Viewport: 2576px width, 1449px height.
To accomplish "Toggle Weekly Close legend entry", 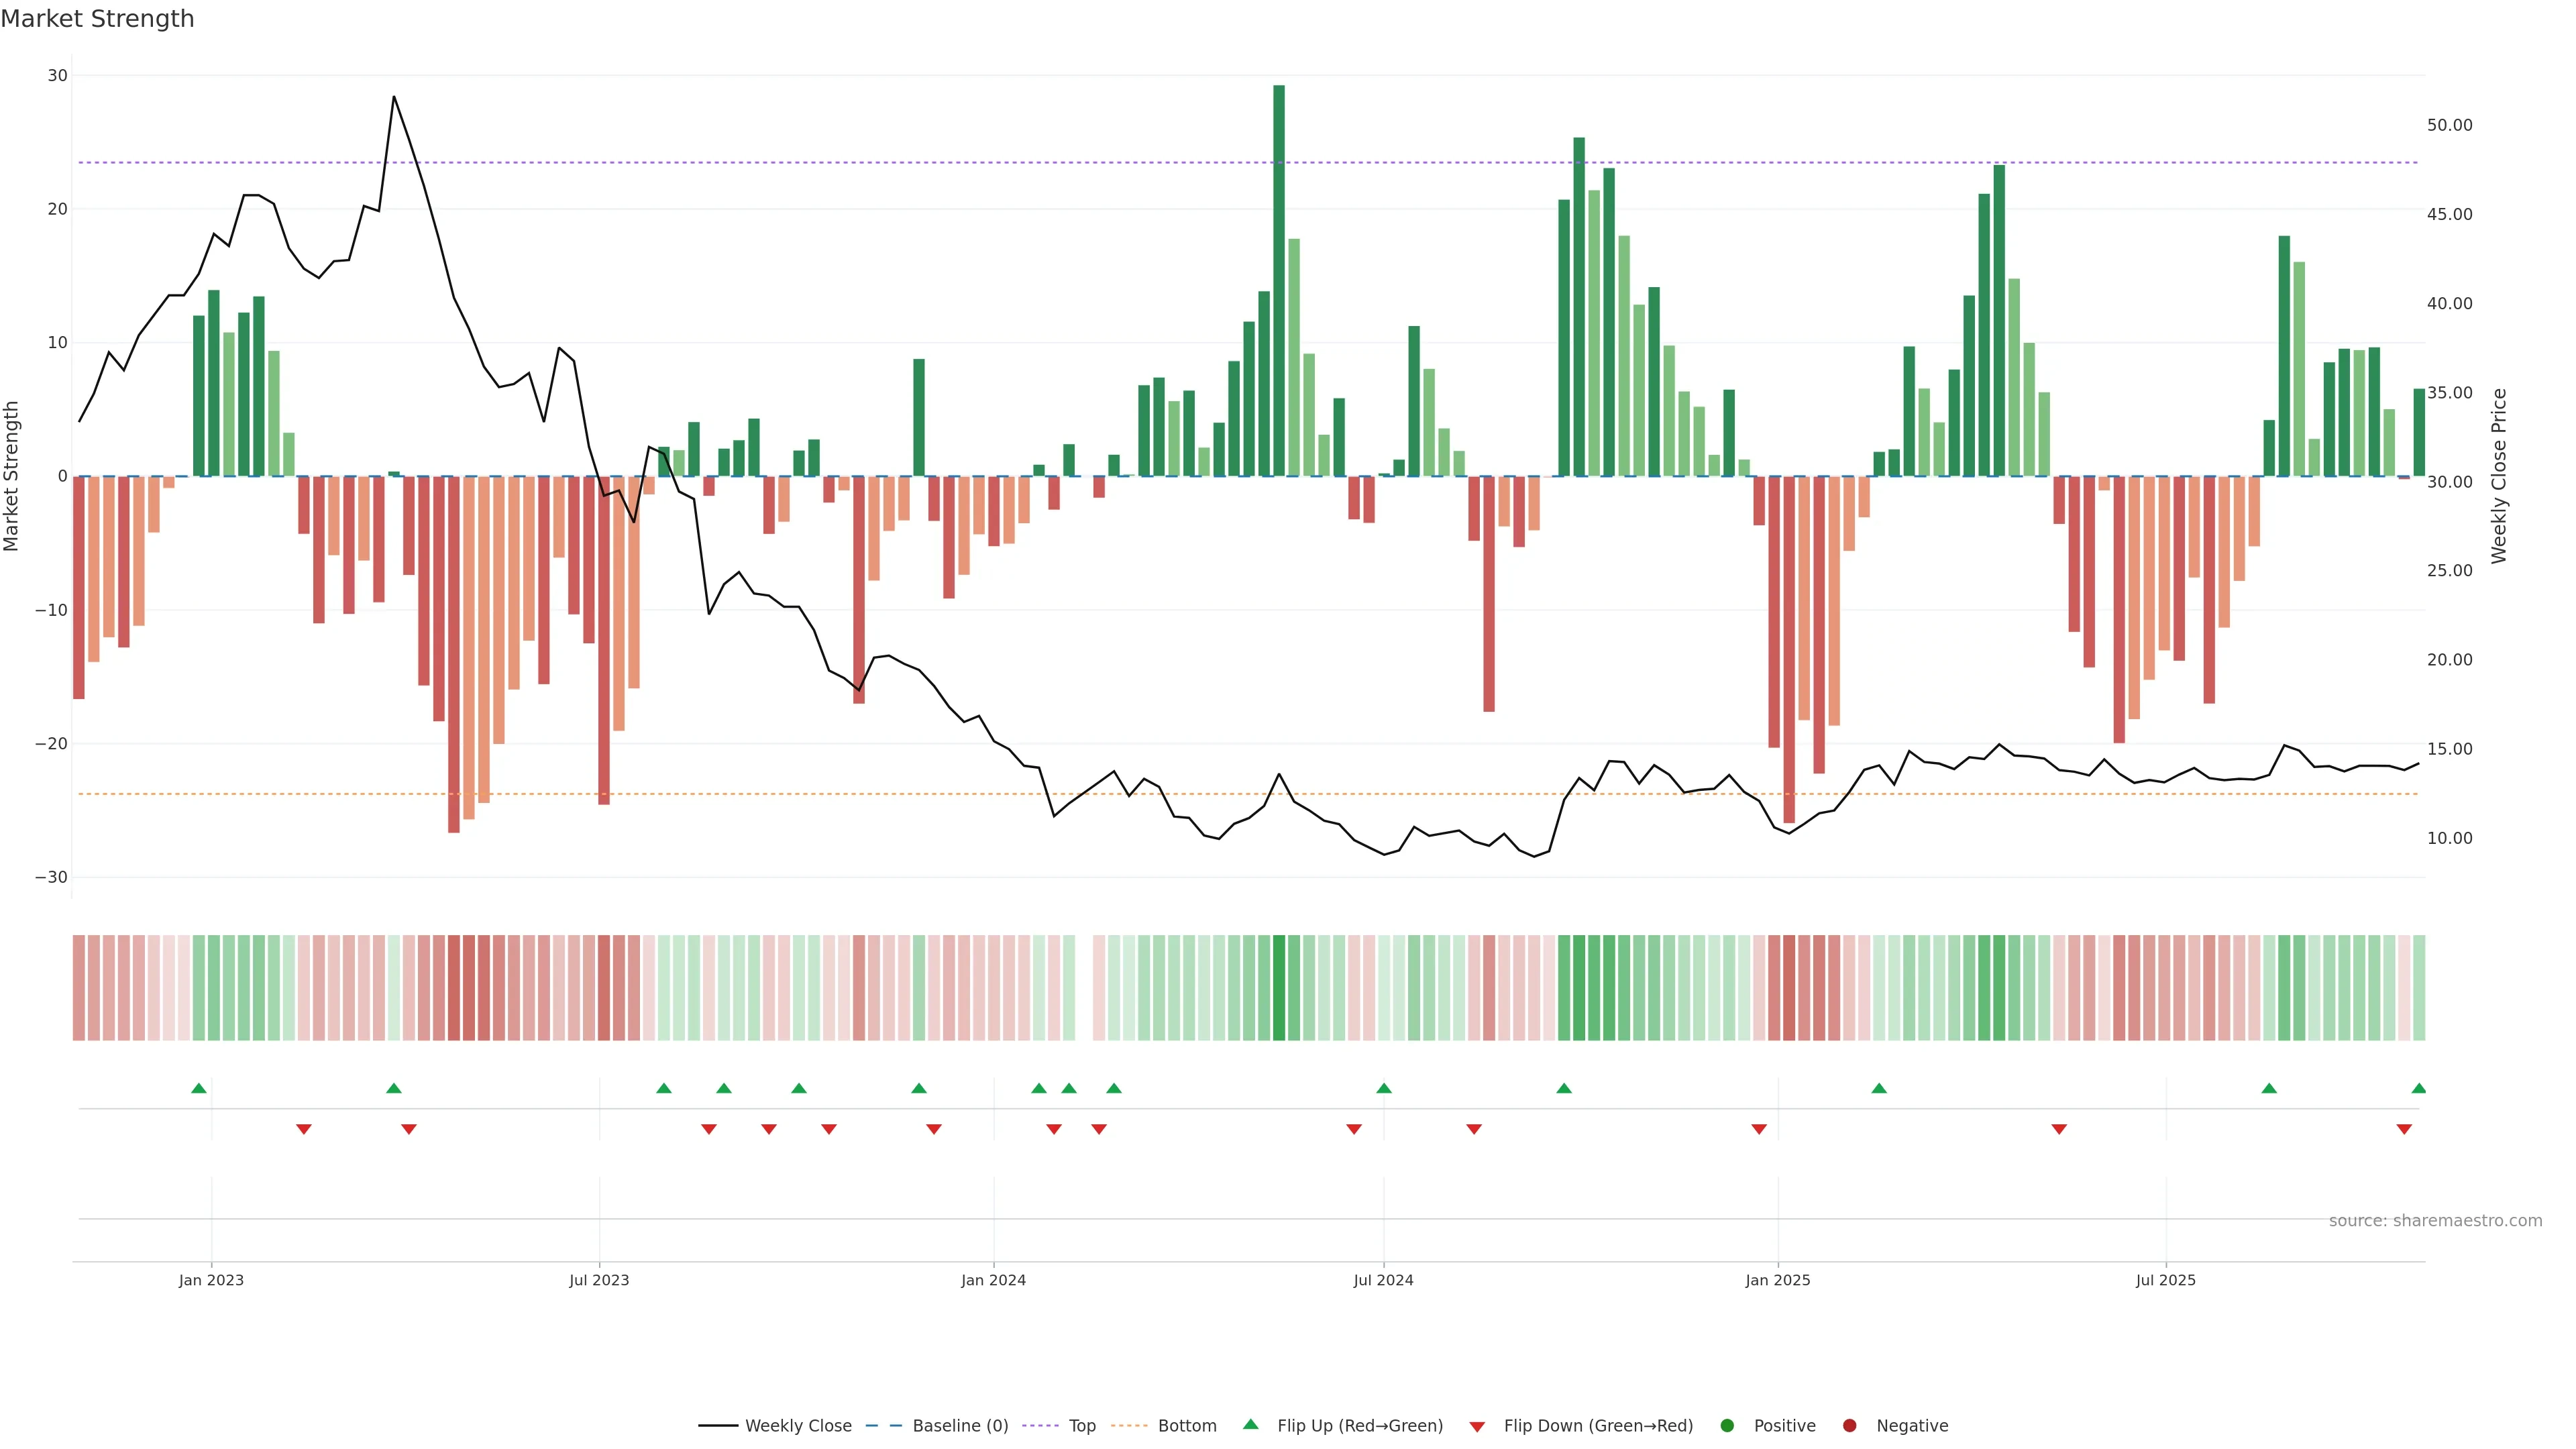I will (x=797, y=1425).
